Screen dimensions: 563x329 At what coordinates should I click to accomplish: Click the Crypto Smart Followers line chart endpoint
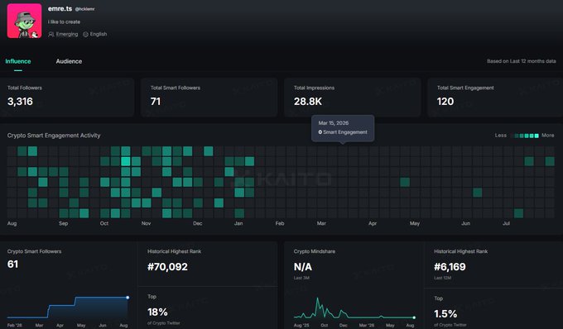[x=128, y=298]
